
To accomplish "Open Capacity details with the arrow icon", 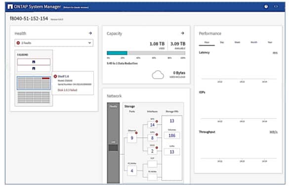I will coord(182,33).
